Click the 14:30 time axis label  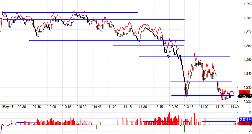click(x=234, y=107)
